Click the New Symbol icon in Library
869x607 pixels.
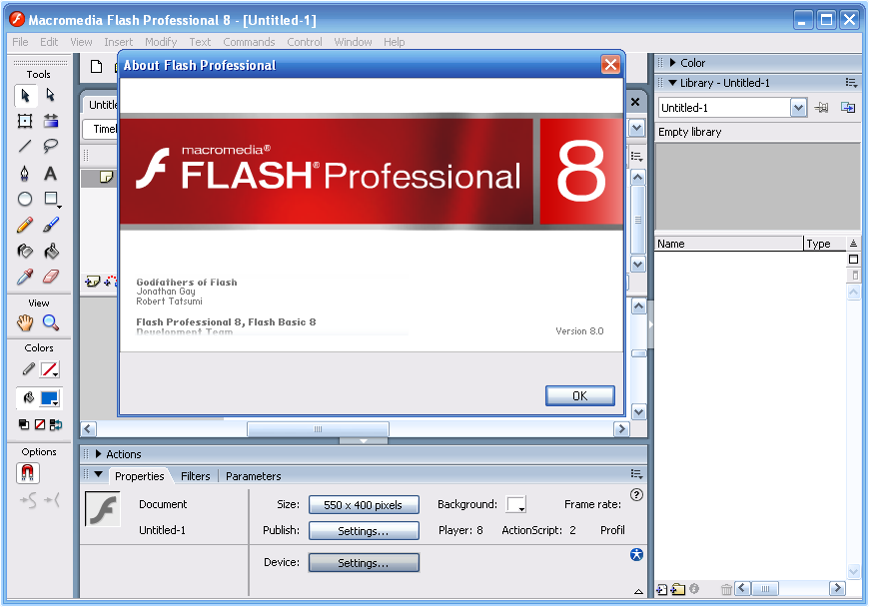coord(661,589)
